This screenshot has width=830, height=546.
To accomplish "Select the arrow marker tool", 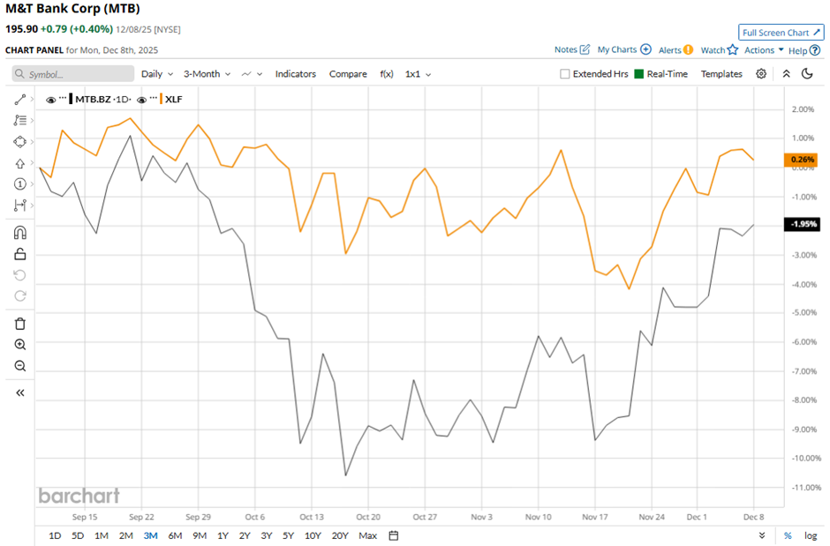I will pyautogui.click(x=19, y=163).
